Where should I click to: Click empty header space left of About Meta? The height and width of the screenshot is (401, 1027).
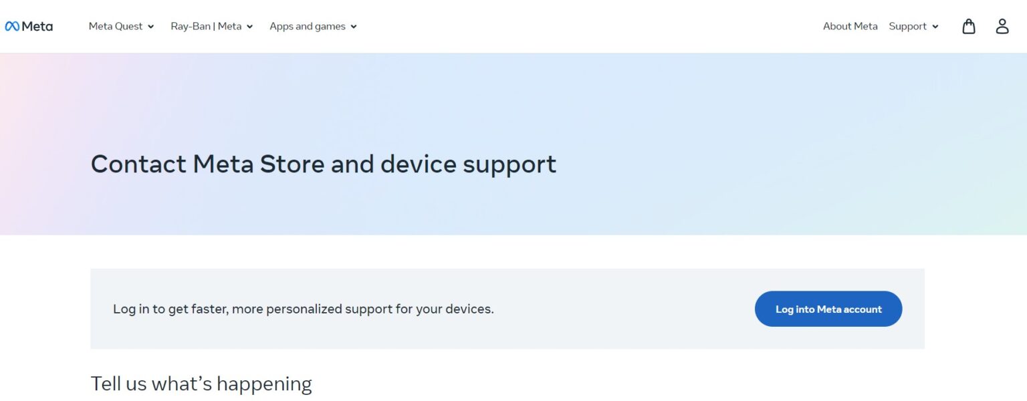588,27
